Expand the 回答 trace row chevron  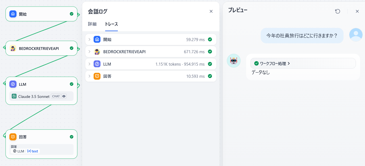[89, 76]
